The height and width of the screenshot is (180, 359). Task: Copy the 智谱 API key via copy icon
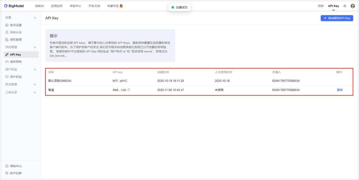click(x=129, y=90)
